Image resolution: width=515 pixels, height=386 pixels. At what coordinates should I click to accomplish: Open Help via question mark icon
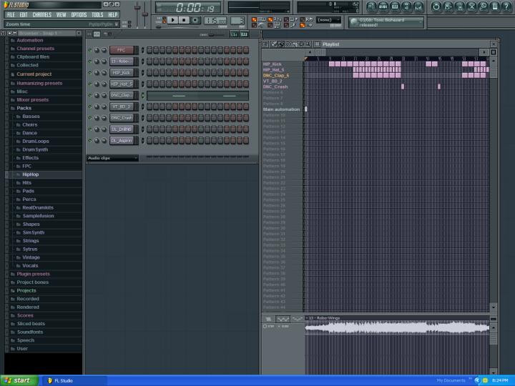506,6
